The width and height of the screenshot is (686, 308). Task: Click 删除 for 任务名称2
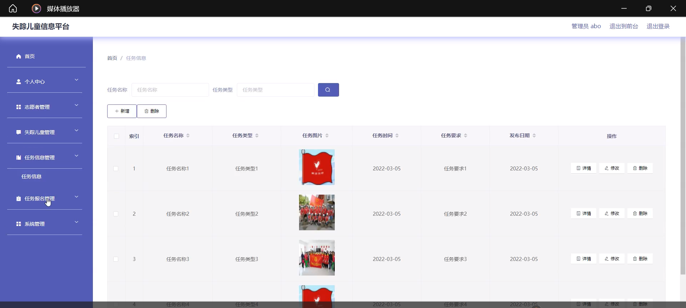click(x=640, y=214)
